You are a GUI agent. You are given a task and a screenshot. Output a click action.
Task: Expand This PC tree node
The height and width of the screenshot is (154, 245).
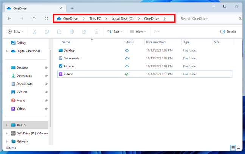click(6, 125)
